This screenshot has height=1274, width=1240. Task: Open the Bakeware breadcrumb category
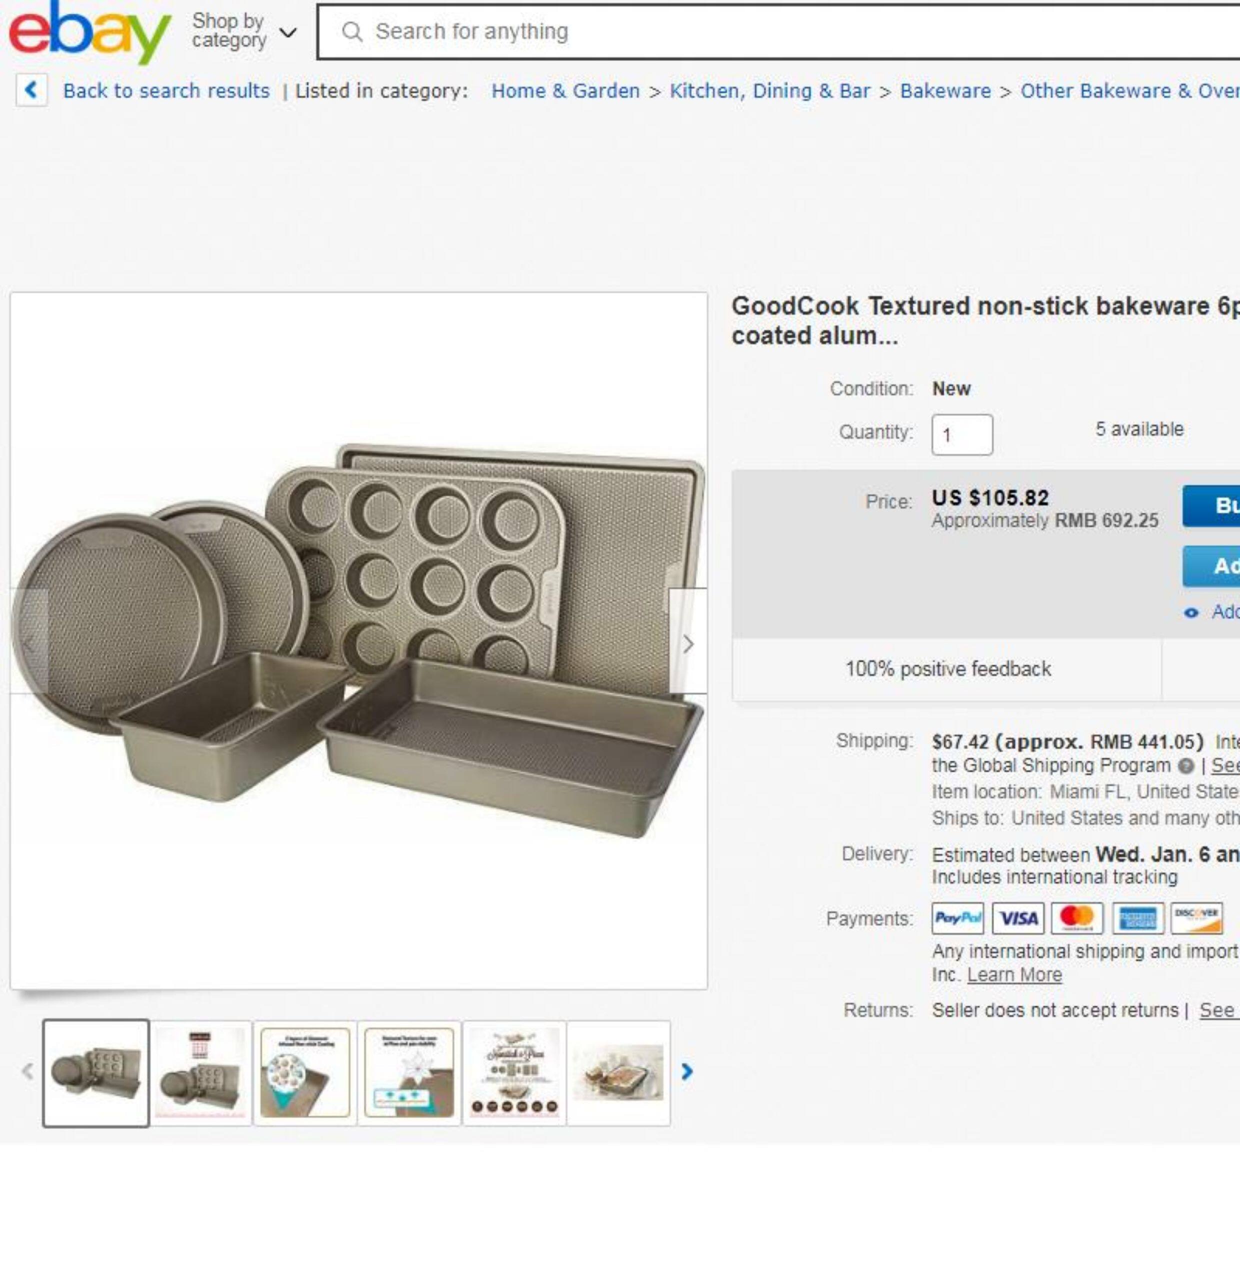click(945, 90)
